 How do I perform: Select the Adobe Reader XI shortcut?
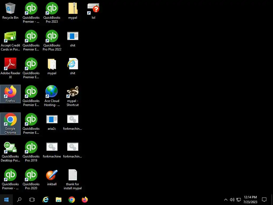10,69
